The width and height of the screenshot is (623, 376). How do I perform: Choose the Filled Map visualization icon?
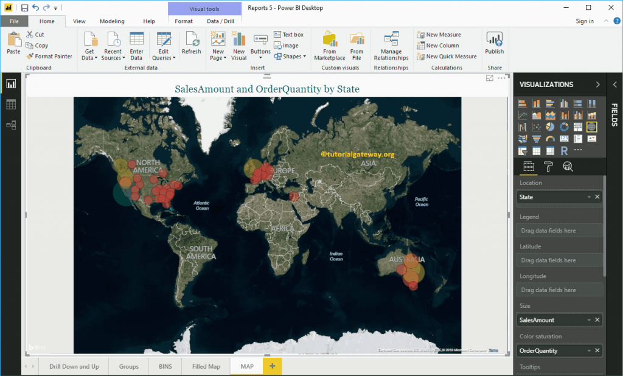tap(523, 139)
